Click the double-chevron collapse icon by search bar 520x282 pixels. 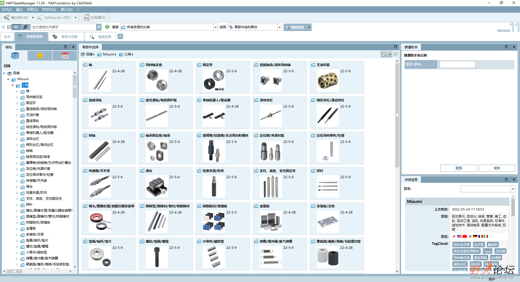pyautogui.click(x=3, y=27)
